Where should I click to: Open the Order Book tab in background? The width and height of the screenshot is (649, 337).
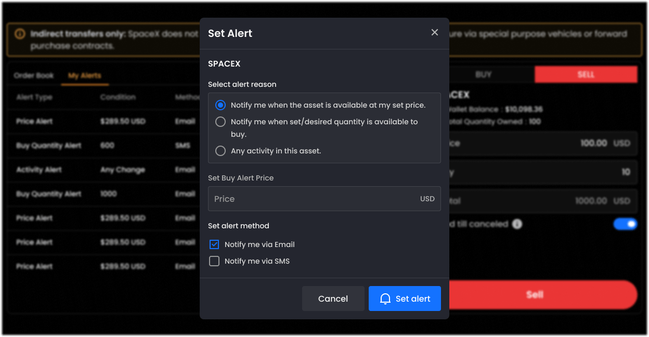click(x=34, y=75)
